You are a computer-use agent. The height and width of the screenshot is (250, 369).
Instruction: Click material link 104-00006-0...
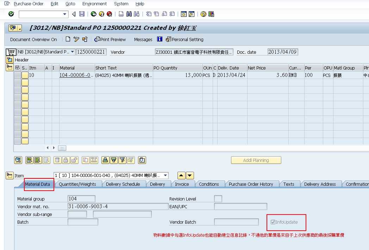pyautogui.click(x=76, y=75)
